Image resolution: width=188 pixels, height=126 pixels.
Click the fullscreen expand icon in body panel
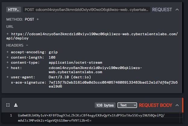[8, 105]
